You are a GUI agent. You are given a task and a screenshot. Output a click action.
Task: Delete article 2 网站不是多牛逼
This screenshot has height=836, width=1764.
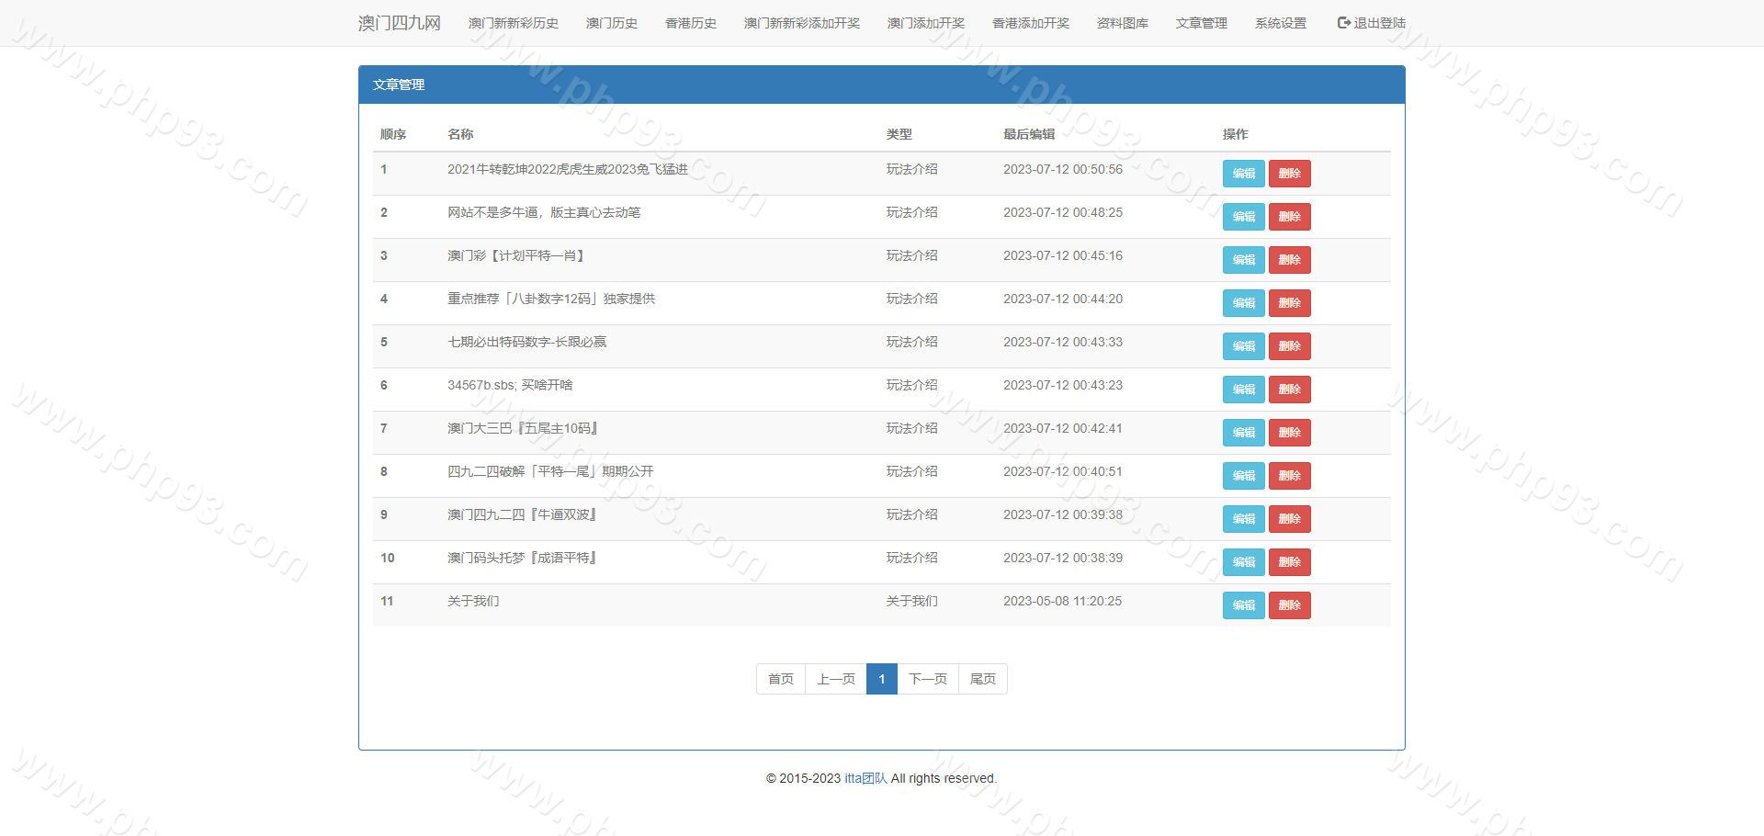pos(1289,217)
